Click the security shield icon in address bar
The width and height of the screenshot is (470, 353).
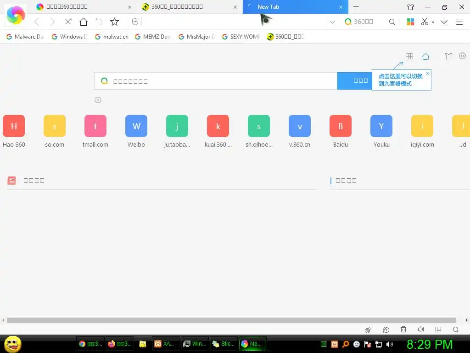click(x=135, y=22)
